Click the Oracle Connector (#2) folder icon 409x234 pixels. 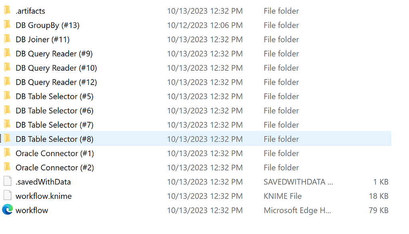point(7,167)
